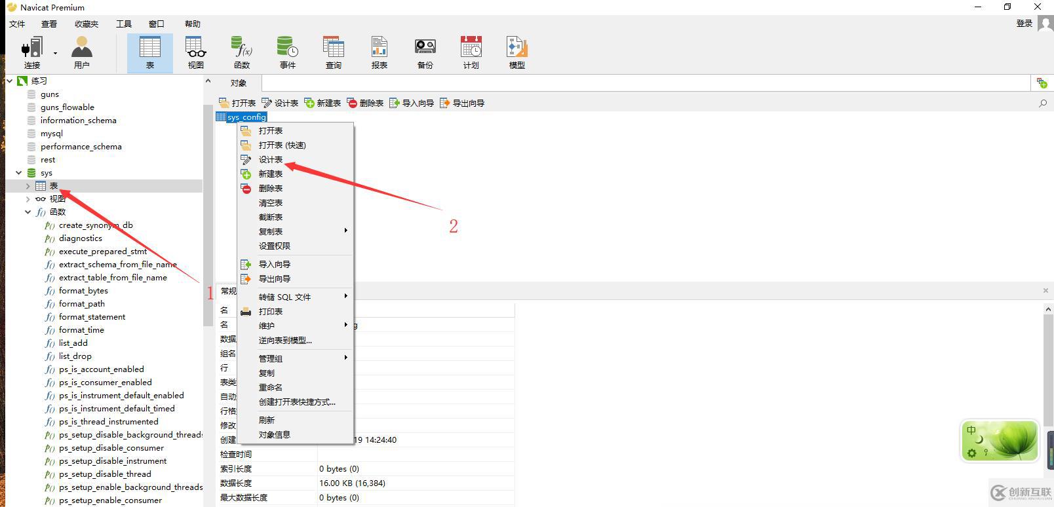This screenshot has height=507, width=1054.
Task: Open the 查看 menu
Action: [x=49, y=24]
